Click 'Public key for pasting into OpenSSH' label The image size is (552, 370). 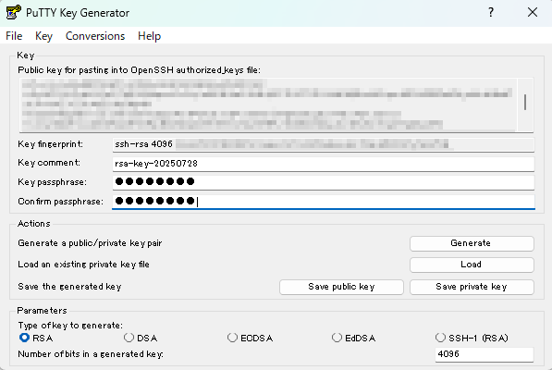pyautogui.click(x=139, y=70)
